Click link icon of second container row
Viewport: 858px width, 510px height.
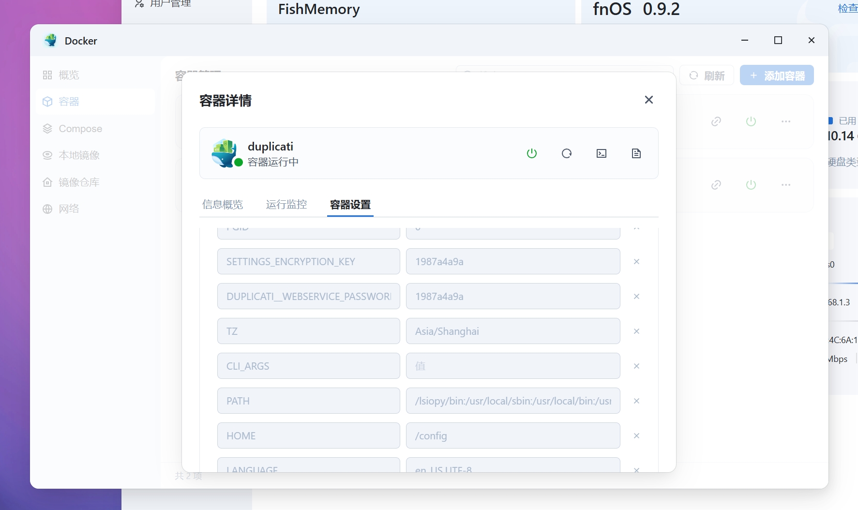716,185
